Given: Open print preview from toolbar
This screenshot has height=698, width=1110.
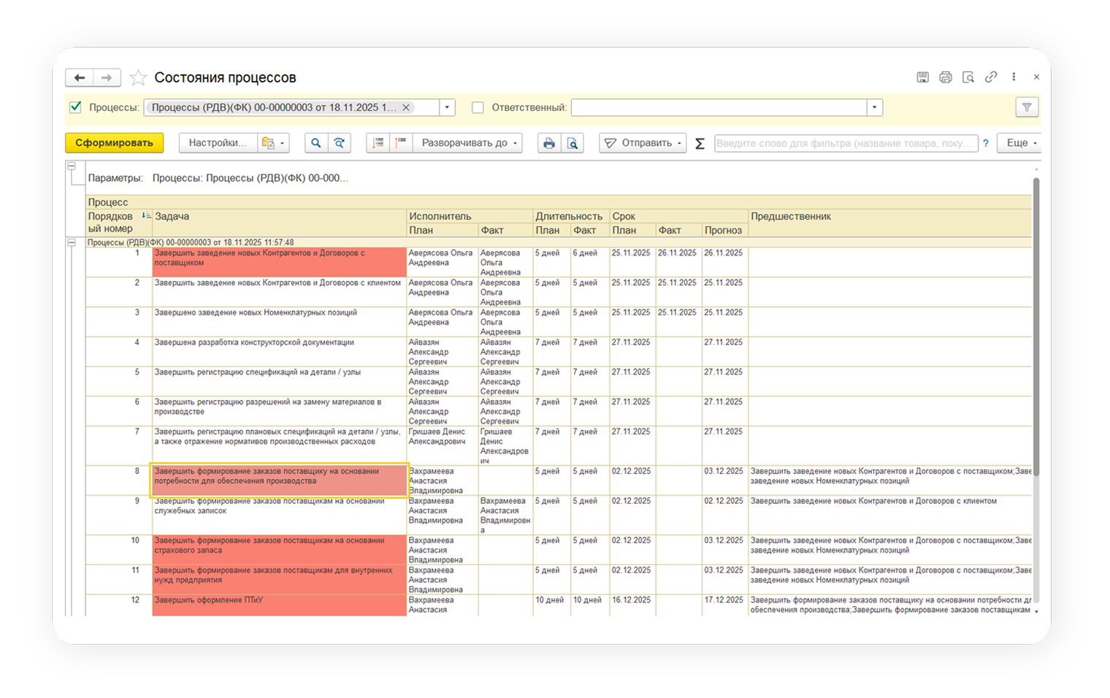Looking at the screenshot, I should [x=573, y=143].
